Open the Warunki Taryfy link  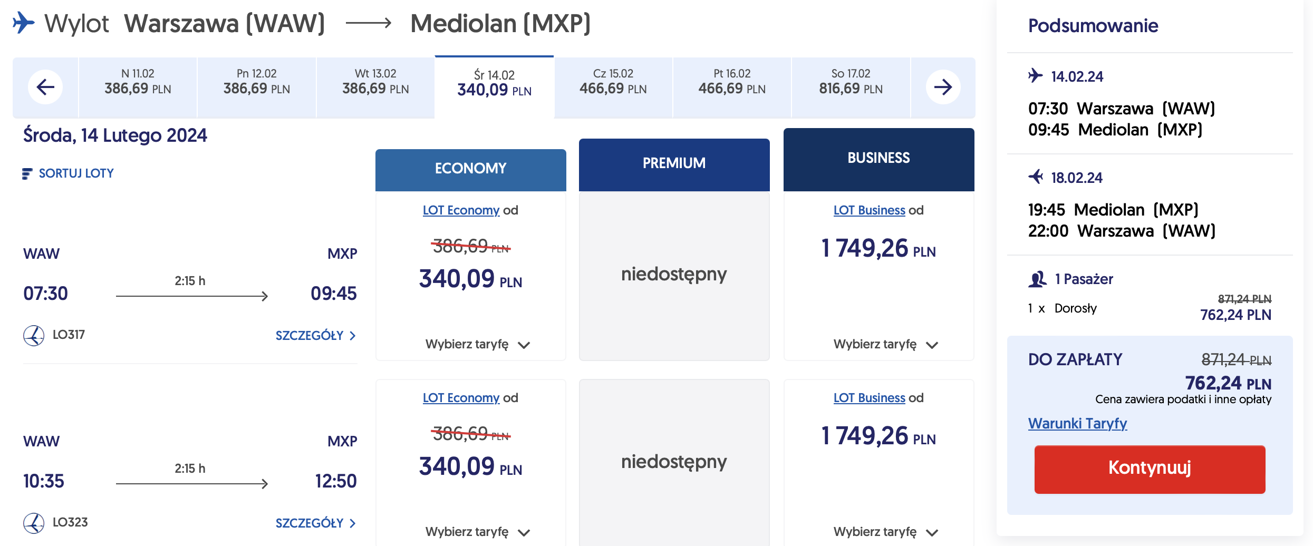pyautogui.click(x=1077, y=424)
